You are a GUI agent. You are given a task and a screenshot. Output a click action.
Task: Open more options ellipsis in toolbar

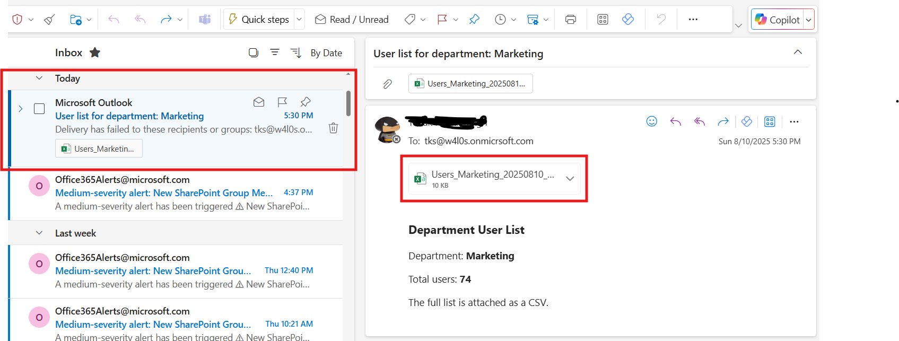(693, 20)
